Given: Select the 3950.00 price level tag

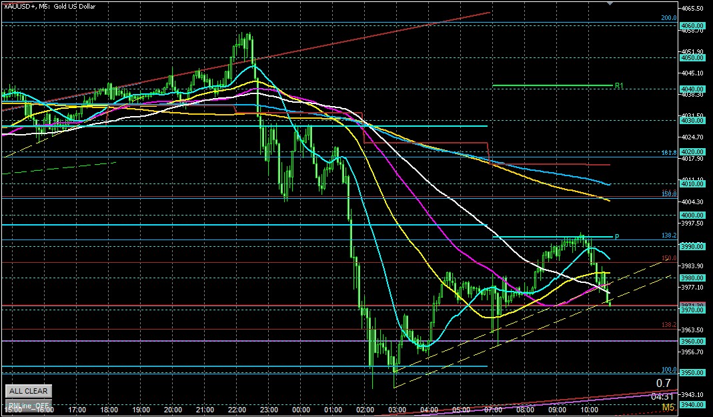Looking at the screenshot, I should click(x=692, y=372).
